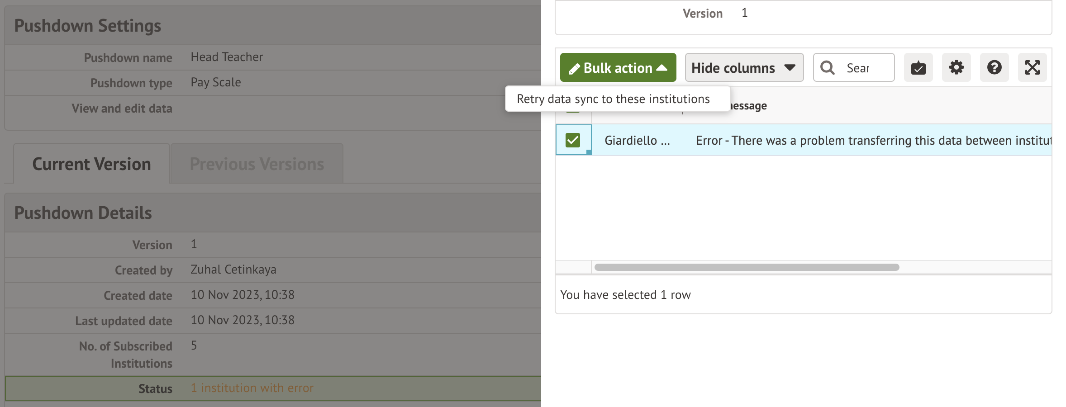This screenshot has height=407, width=1066.
Task: Click the search magnifier icon
Action: [x=828, y=68]
